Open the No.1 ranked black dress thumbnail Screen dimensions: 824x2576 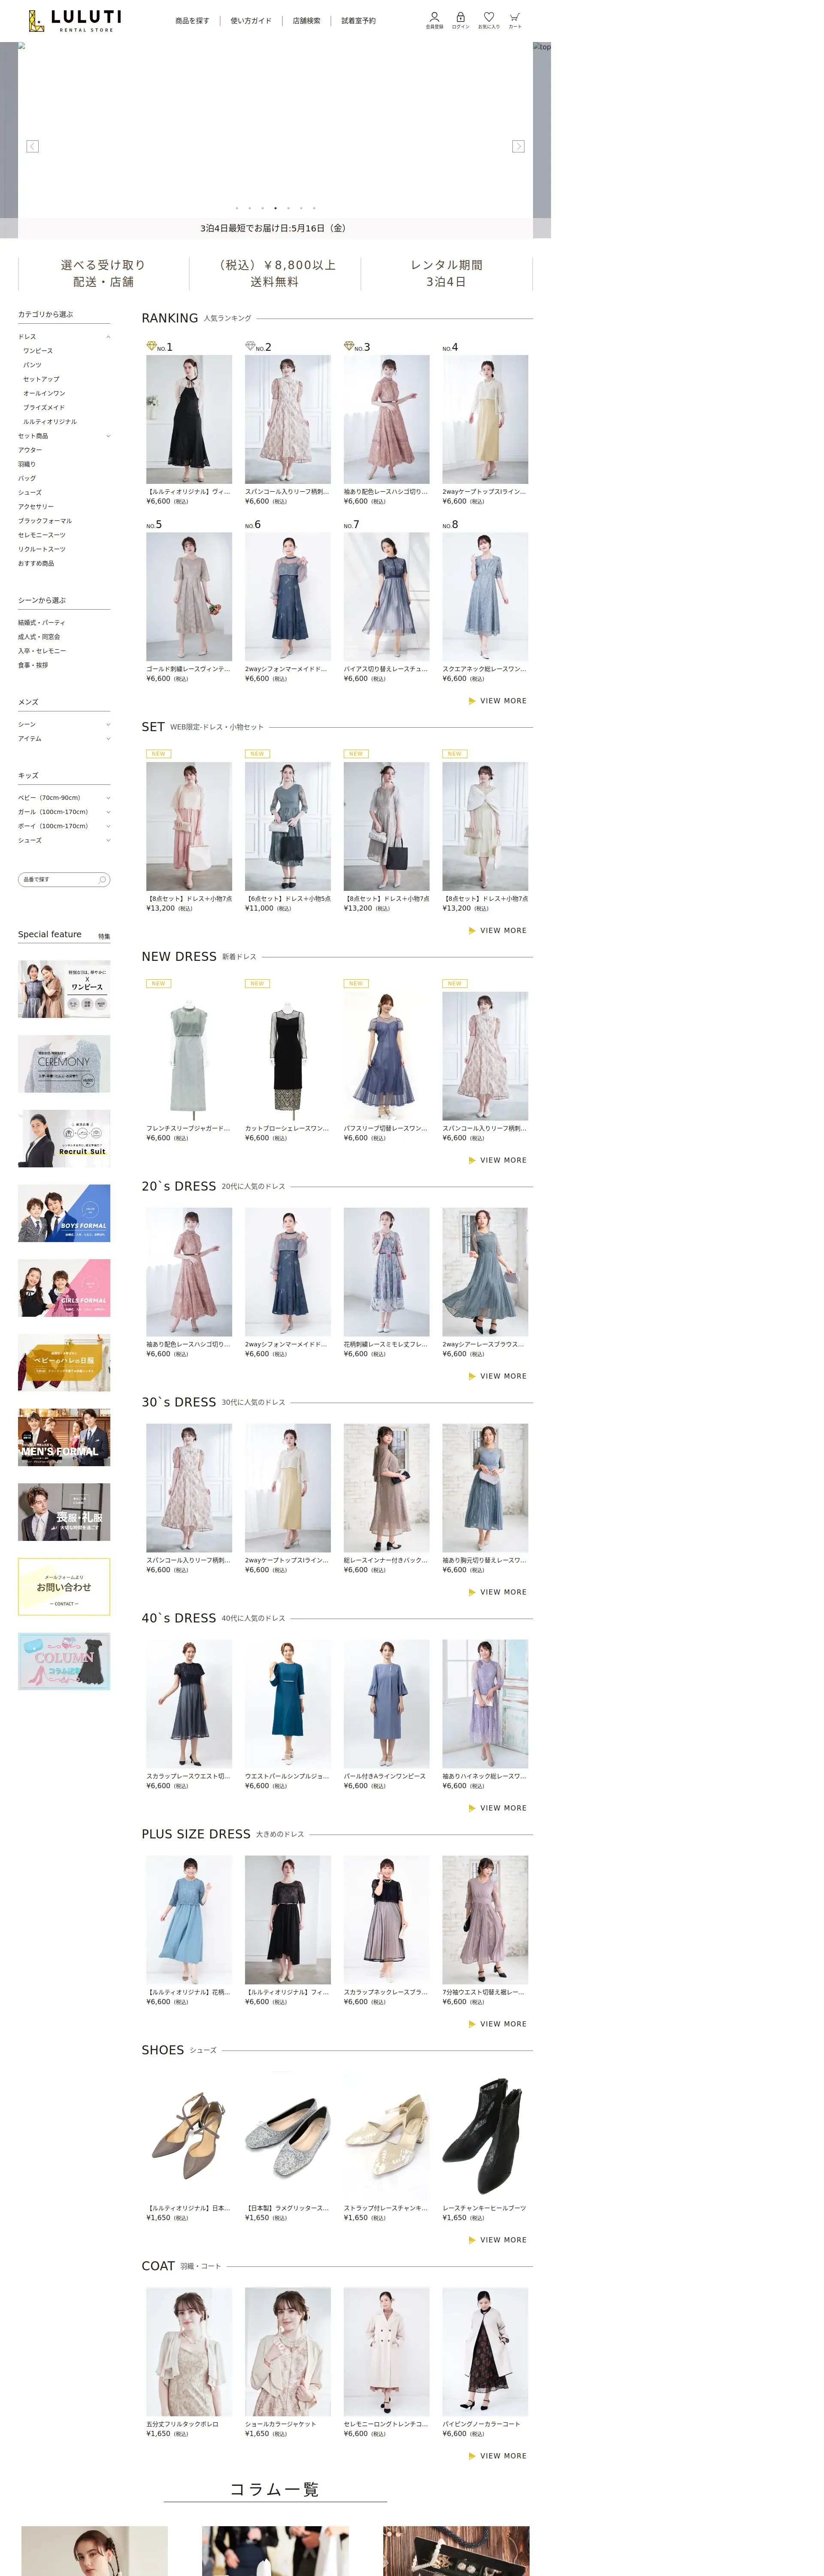[x=189, y=420]
